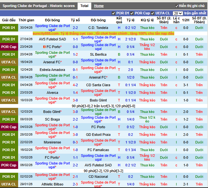Uncheck the POR D1 filter checkbox
Screen dimensions: 208x188
[x=113, y=13]
